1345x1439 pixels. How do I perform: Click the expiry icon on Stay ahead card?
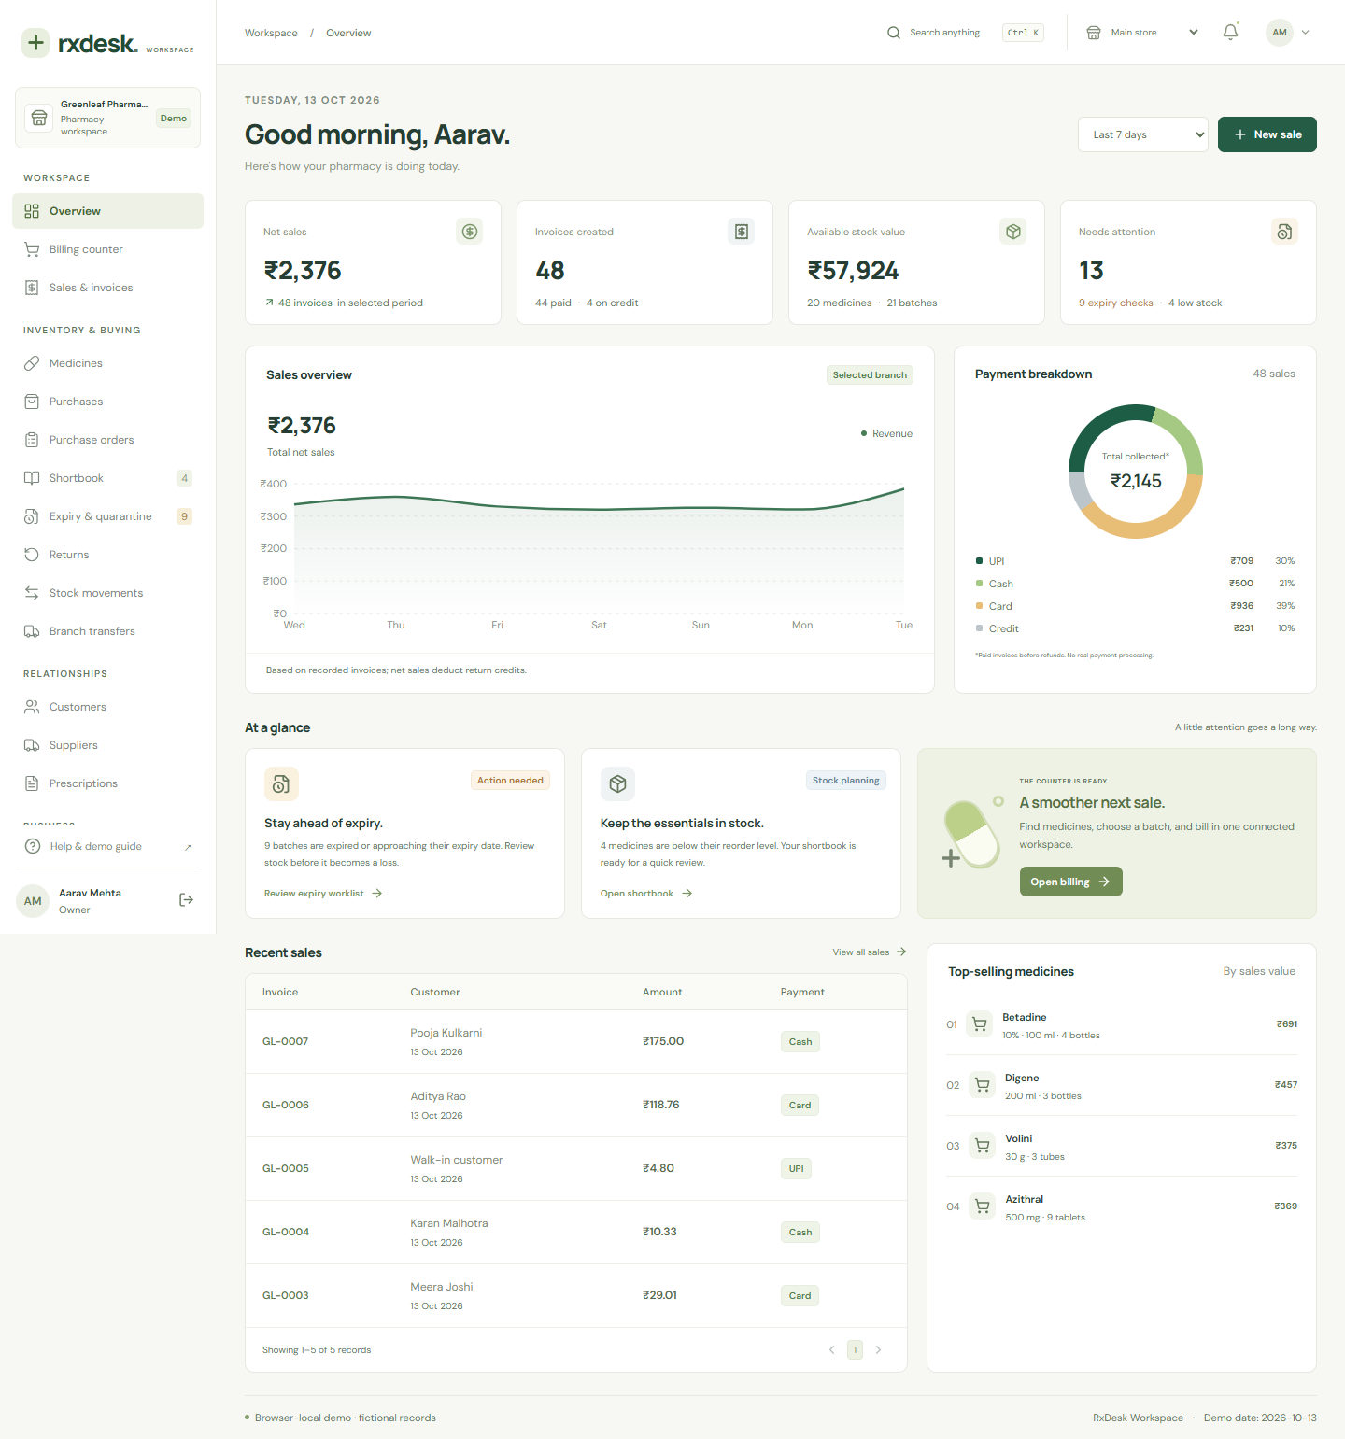tap(281, 784)
